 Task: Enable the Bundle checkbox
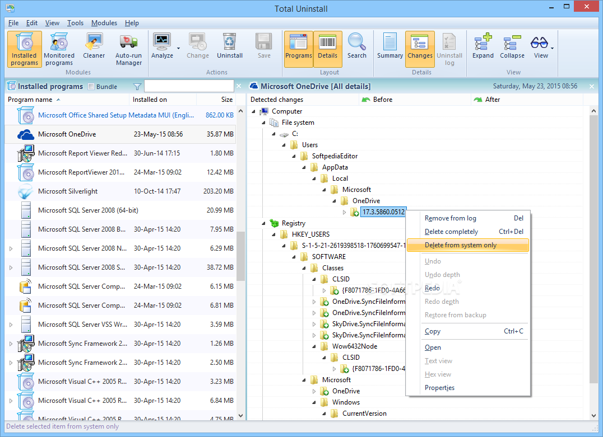91,87
